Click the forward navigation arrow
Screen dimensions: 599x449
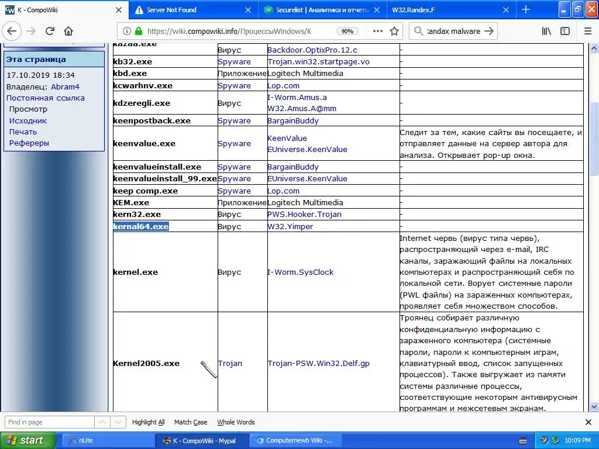coord(31,31)
